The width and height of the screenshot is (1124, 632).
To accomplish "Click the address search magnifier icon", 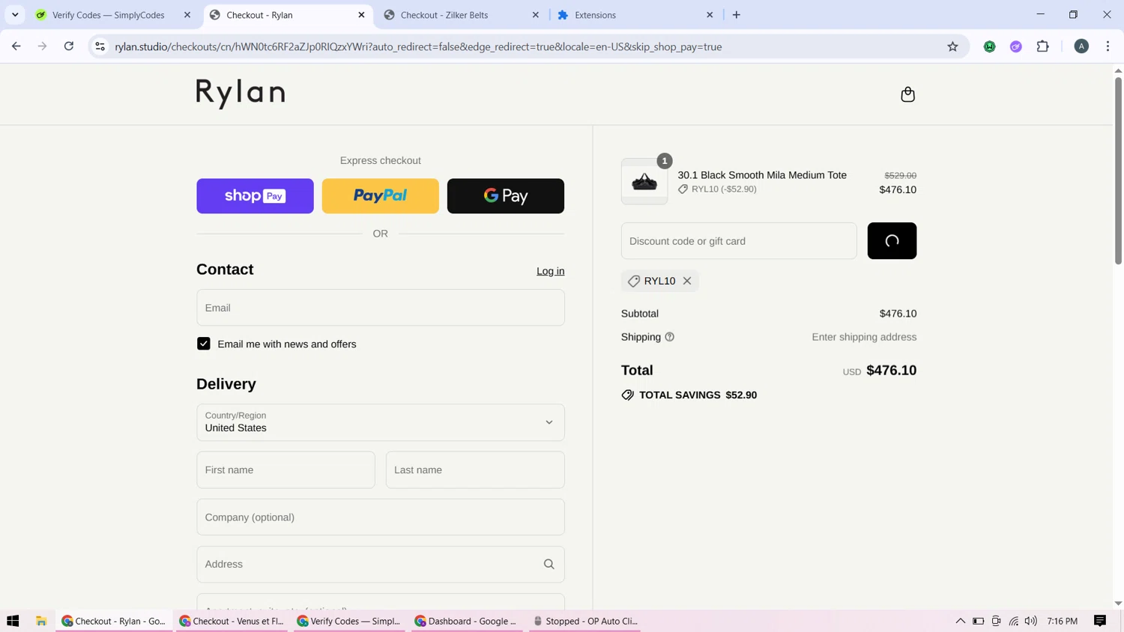I will coord(549,565).
